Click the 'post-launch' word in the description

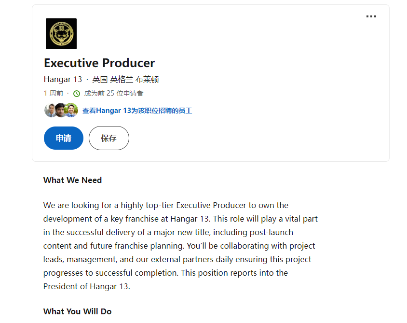coord(271,232)
